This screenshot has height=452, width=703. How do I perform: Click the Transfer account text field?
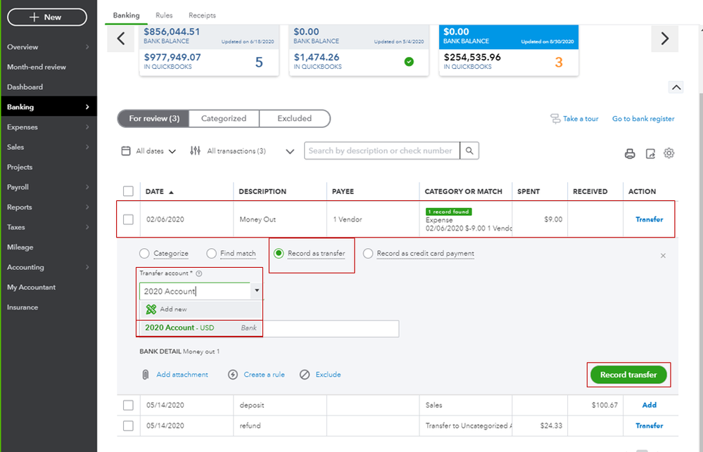(195, 291)
